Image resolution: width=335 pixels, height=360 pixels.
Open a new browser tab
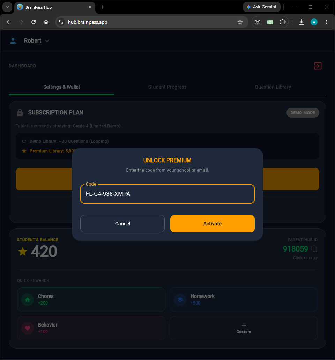[102, 7]
